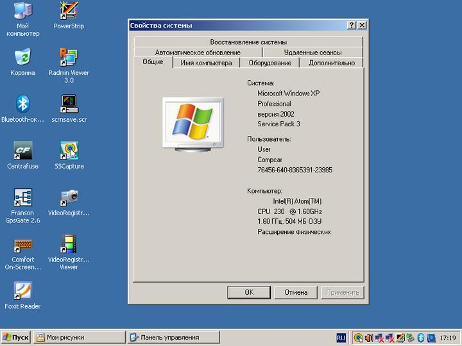Select the Автоматическое обновление tab

click(x=198, y=53)
